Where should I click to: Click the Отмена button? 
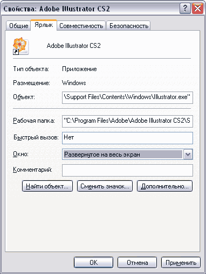138,263
